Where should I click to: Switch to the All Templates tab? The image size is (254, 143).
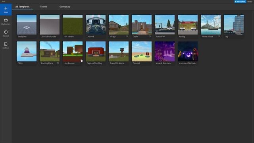(22, 7)
